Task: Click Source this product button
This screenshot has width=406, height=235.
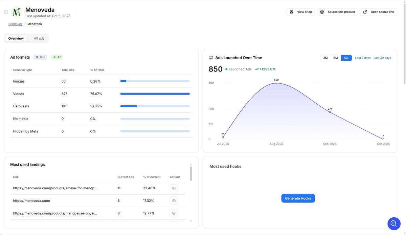Action: point(337,12)
